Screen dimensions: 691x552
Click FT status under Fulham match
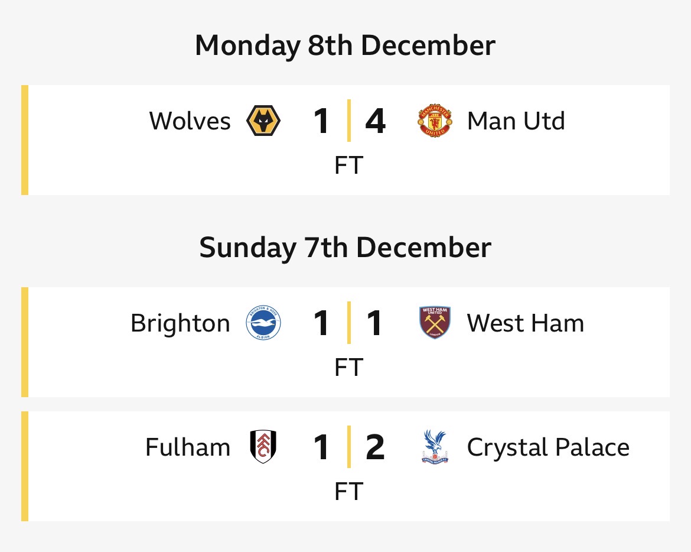pos(348,492)
